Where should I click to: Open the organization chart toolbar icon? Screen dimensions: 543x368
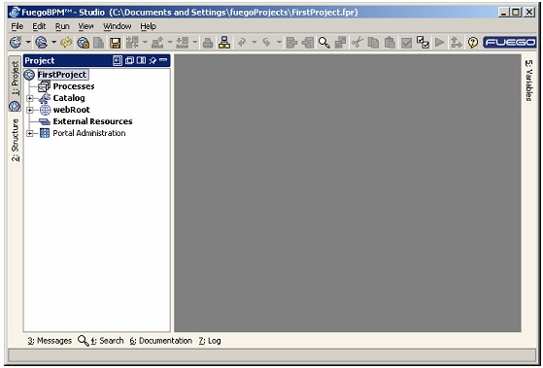224,43
